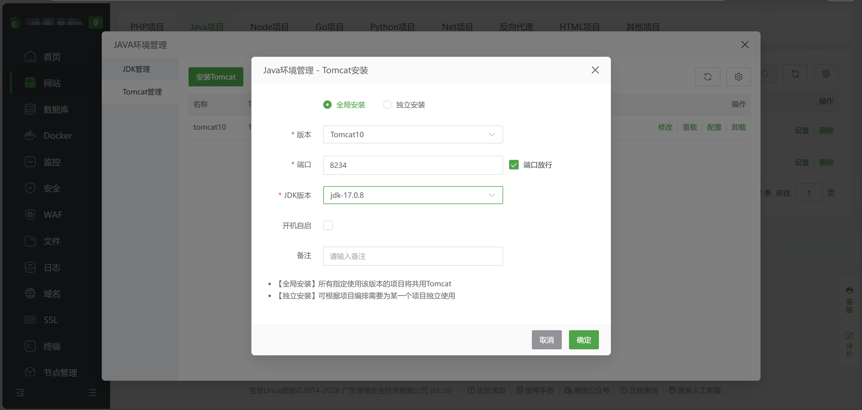This screenshot has width=862, height=410.
Task: Open the JDK版本 jdk-17.0.8 dropdown
Action: click(x=413, y=195)
